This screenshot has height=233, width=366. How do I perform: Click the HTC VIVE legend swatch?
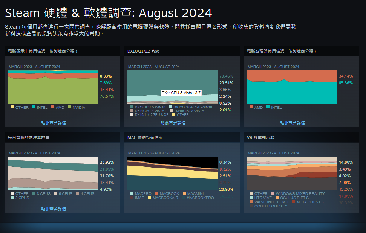coord(251,198)
